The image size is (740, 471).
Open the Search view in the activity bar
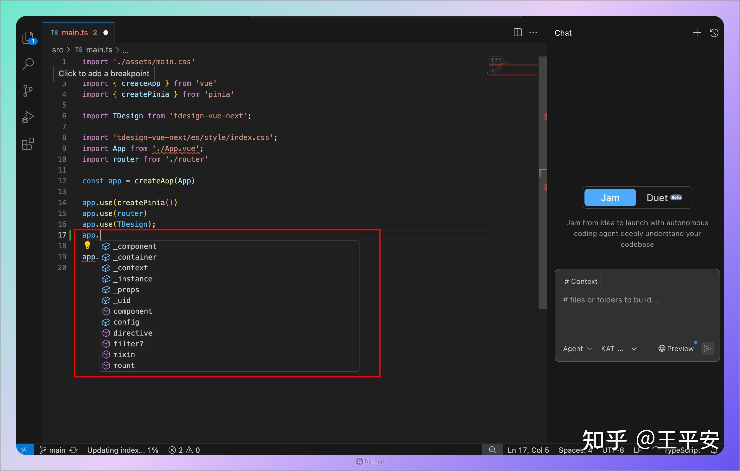point(28,64)
